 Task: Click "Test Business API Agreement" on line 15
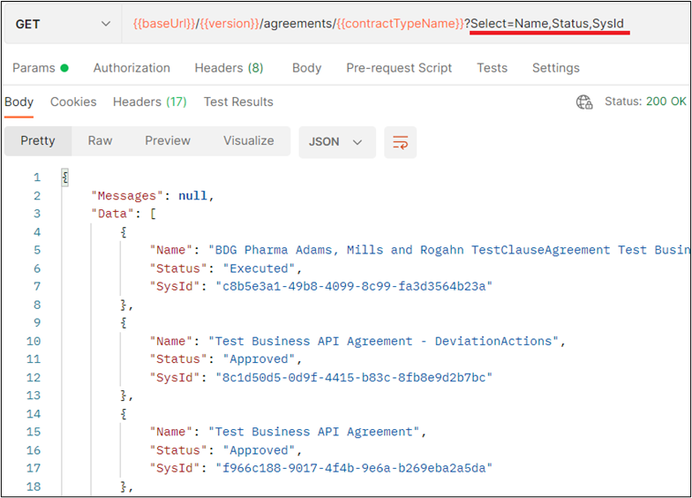[x=313, y=432]
